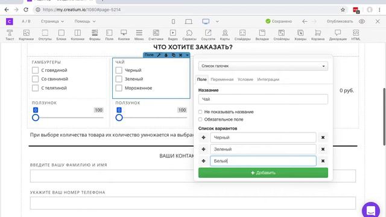
Task: Duplicate the selected field
Action: pos(174,55)
